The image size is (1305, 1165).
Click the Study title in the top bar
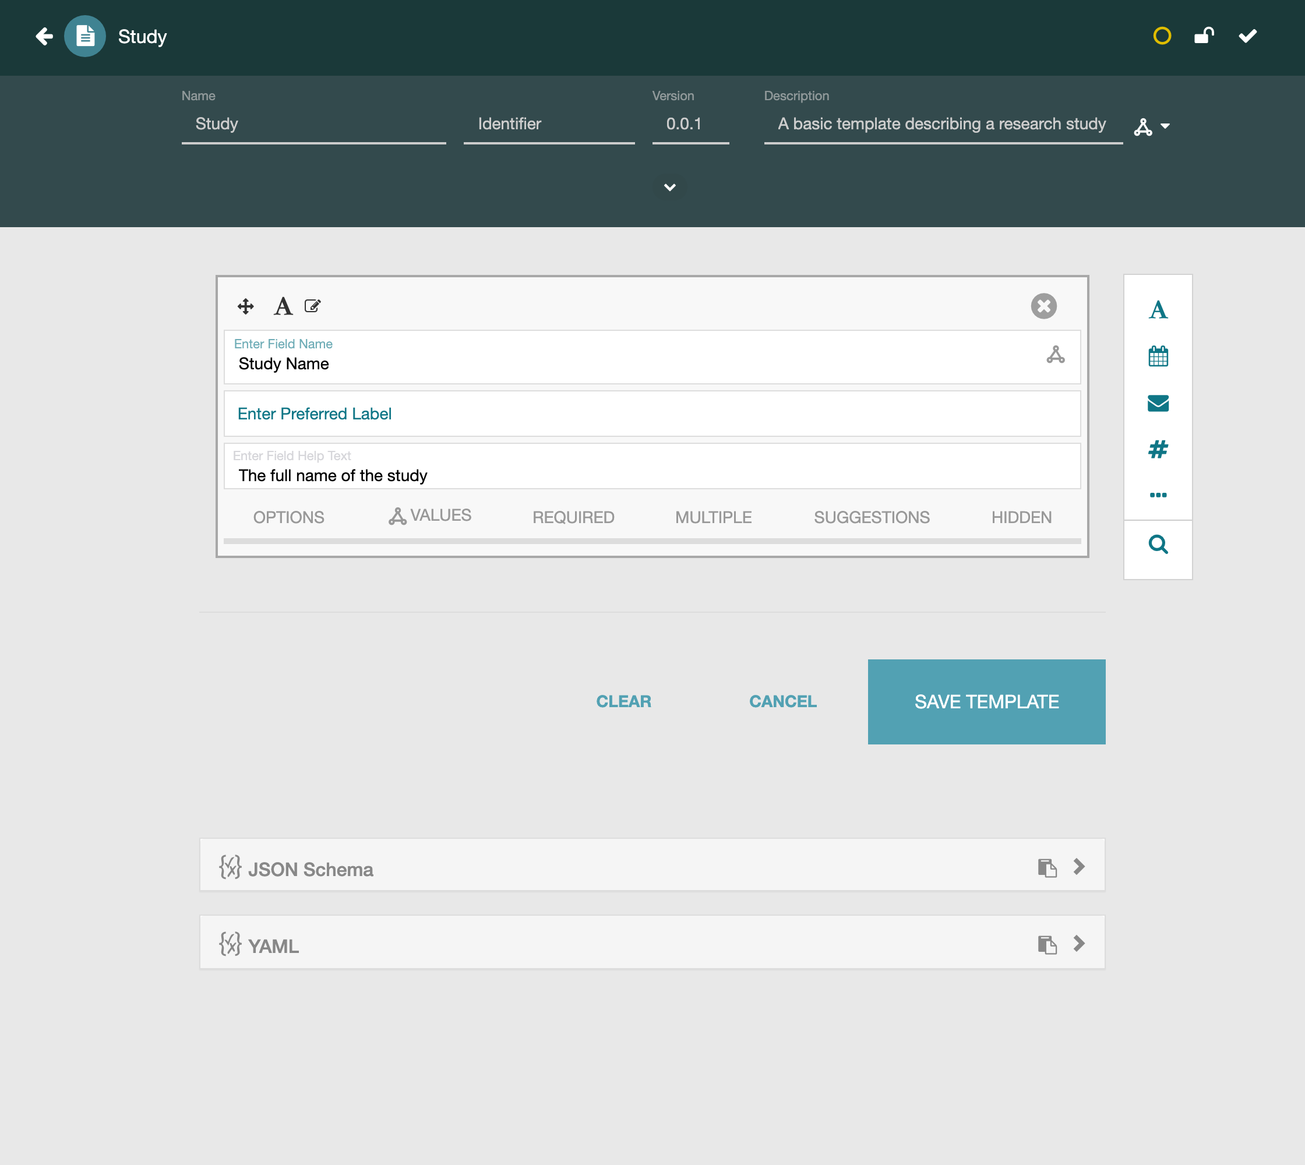pyautogui.click(x=142, y=37)
